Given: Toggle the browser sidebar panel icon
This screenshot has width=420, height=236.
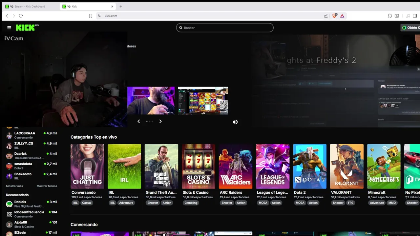Looking at the screenshot, I should [x=415, y=16].
